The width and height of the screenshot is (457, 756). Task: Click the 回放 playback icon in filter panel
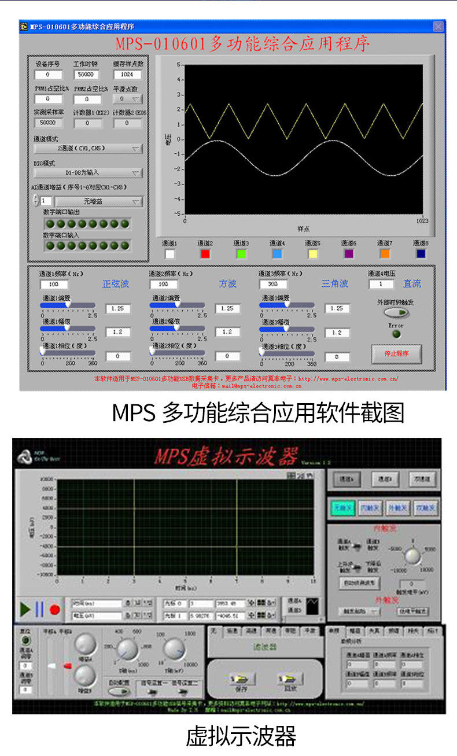pos(289,678)
